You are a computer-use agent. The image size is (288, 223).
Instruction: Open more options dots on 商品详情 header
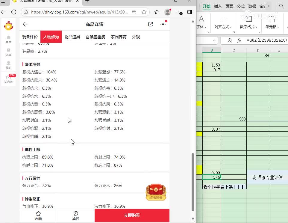[163, 24]
